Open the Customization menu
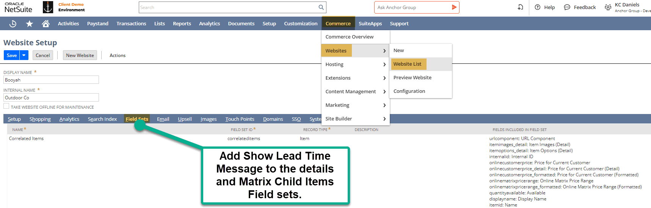The image size is (651, 208). click(301, 23)
